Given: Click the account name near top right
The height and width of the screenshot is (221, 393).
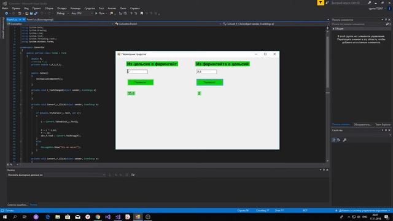Looking at the screenshot, I should 375,9.
